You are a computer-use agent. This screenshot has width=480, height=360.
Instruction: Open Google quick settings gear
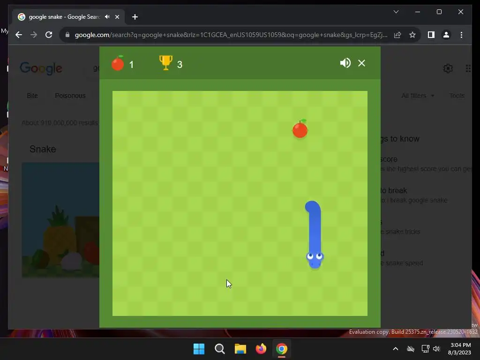(448, 68)
